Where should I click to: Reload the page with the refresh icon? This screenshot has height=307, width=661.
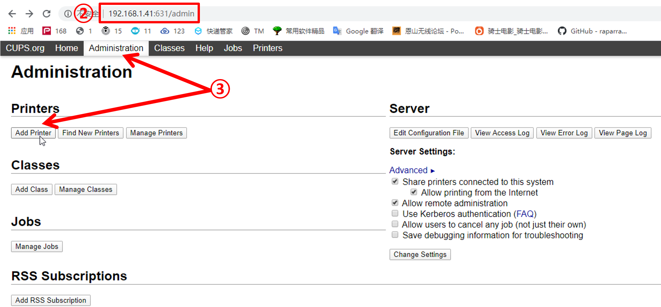47,14
